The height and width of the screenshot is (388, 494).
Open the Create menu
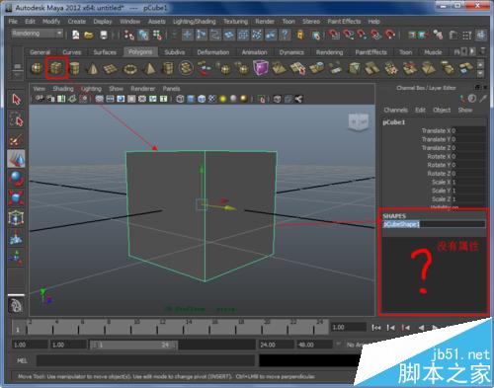pyautogui.click(x=77, y=22)
